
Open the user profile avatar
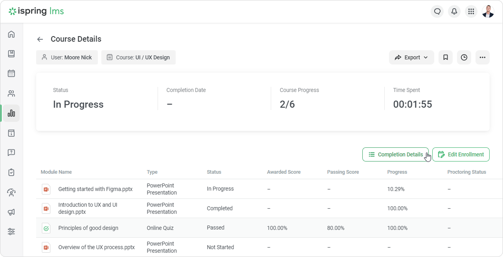[488, 11]
